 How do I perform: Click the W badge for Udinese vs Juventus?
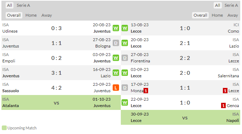116,28
